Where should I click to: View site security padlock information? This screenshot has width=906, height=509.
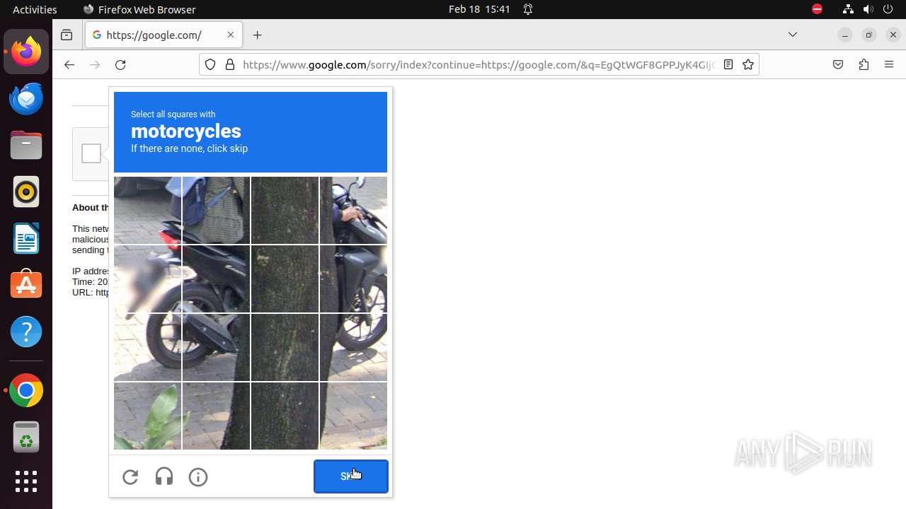click(229, 64)
